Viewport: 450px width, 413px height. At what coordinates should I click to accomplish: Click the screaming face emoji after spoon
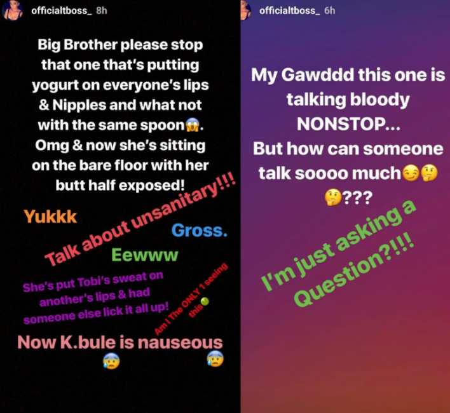click(x=193, y=125)
